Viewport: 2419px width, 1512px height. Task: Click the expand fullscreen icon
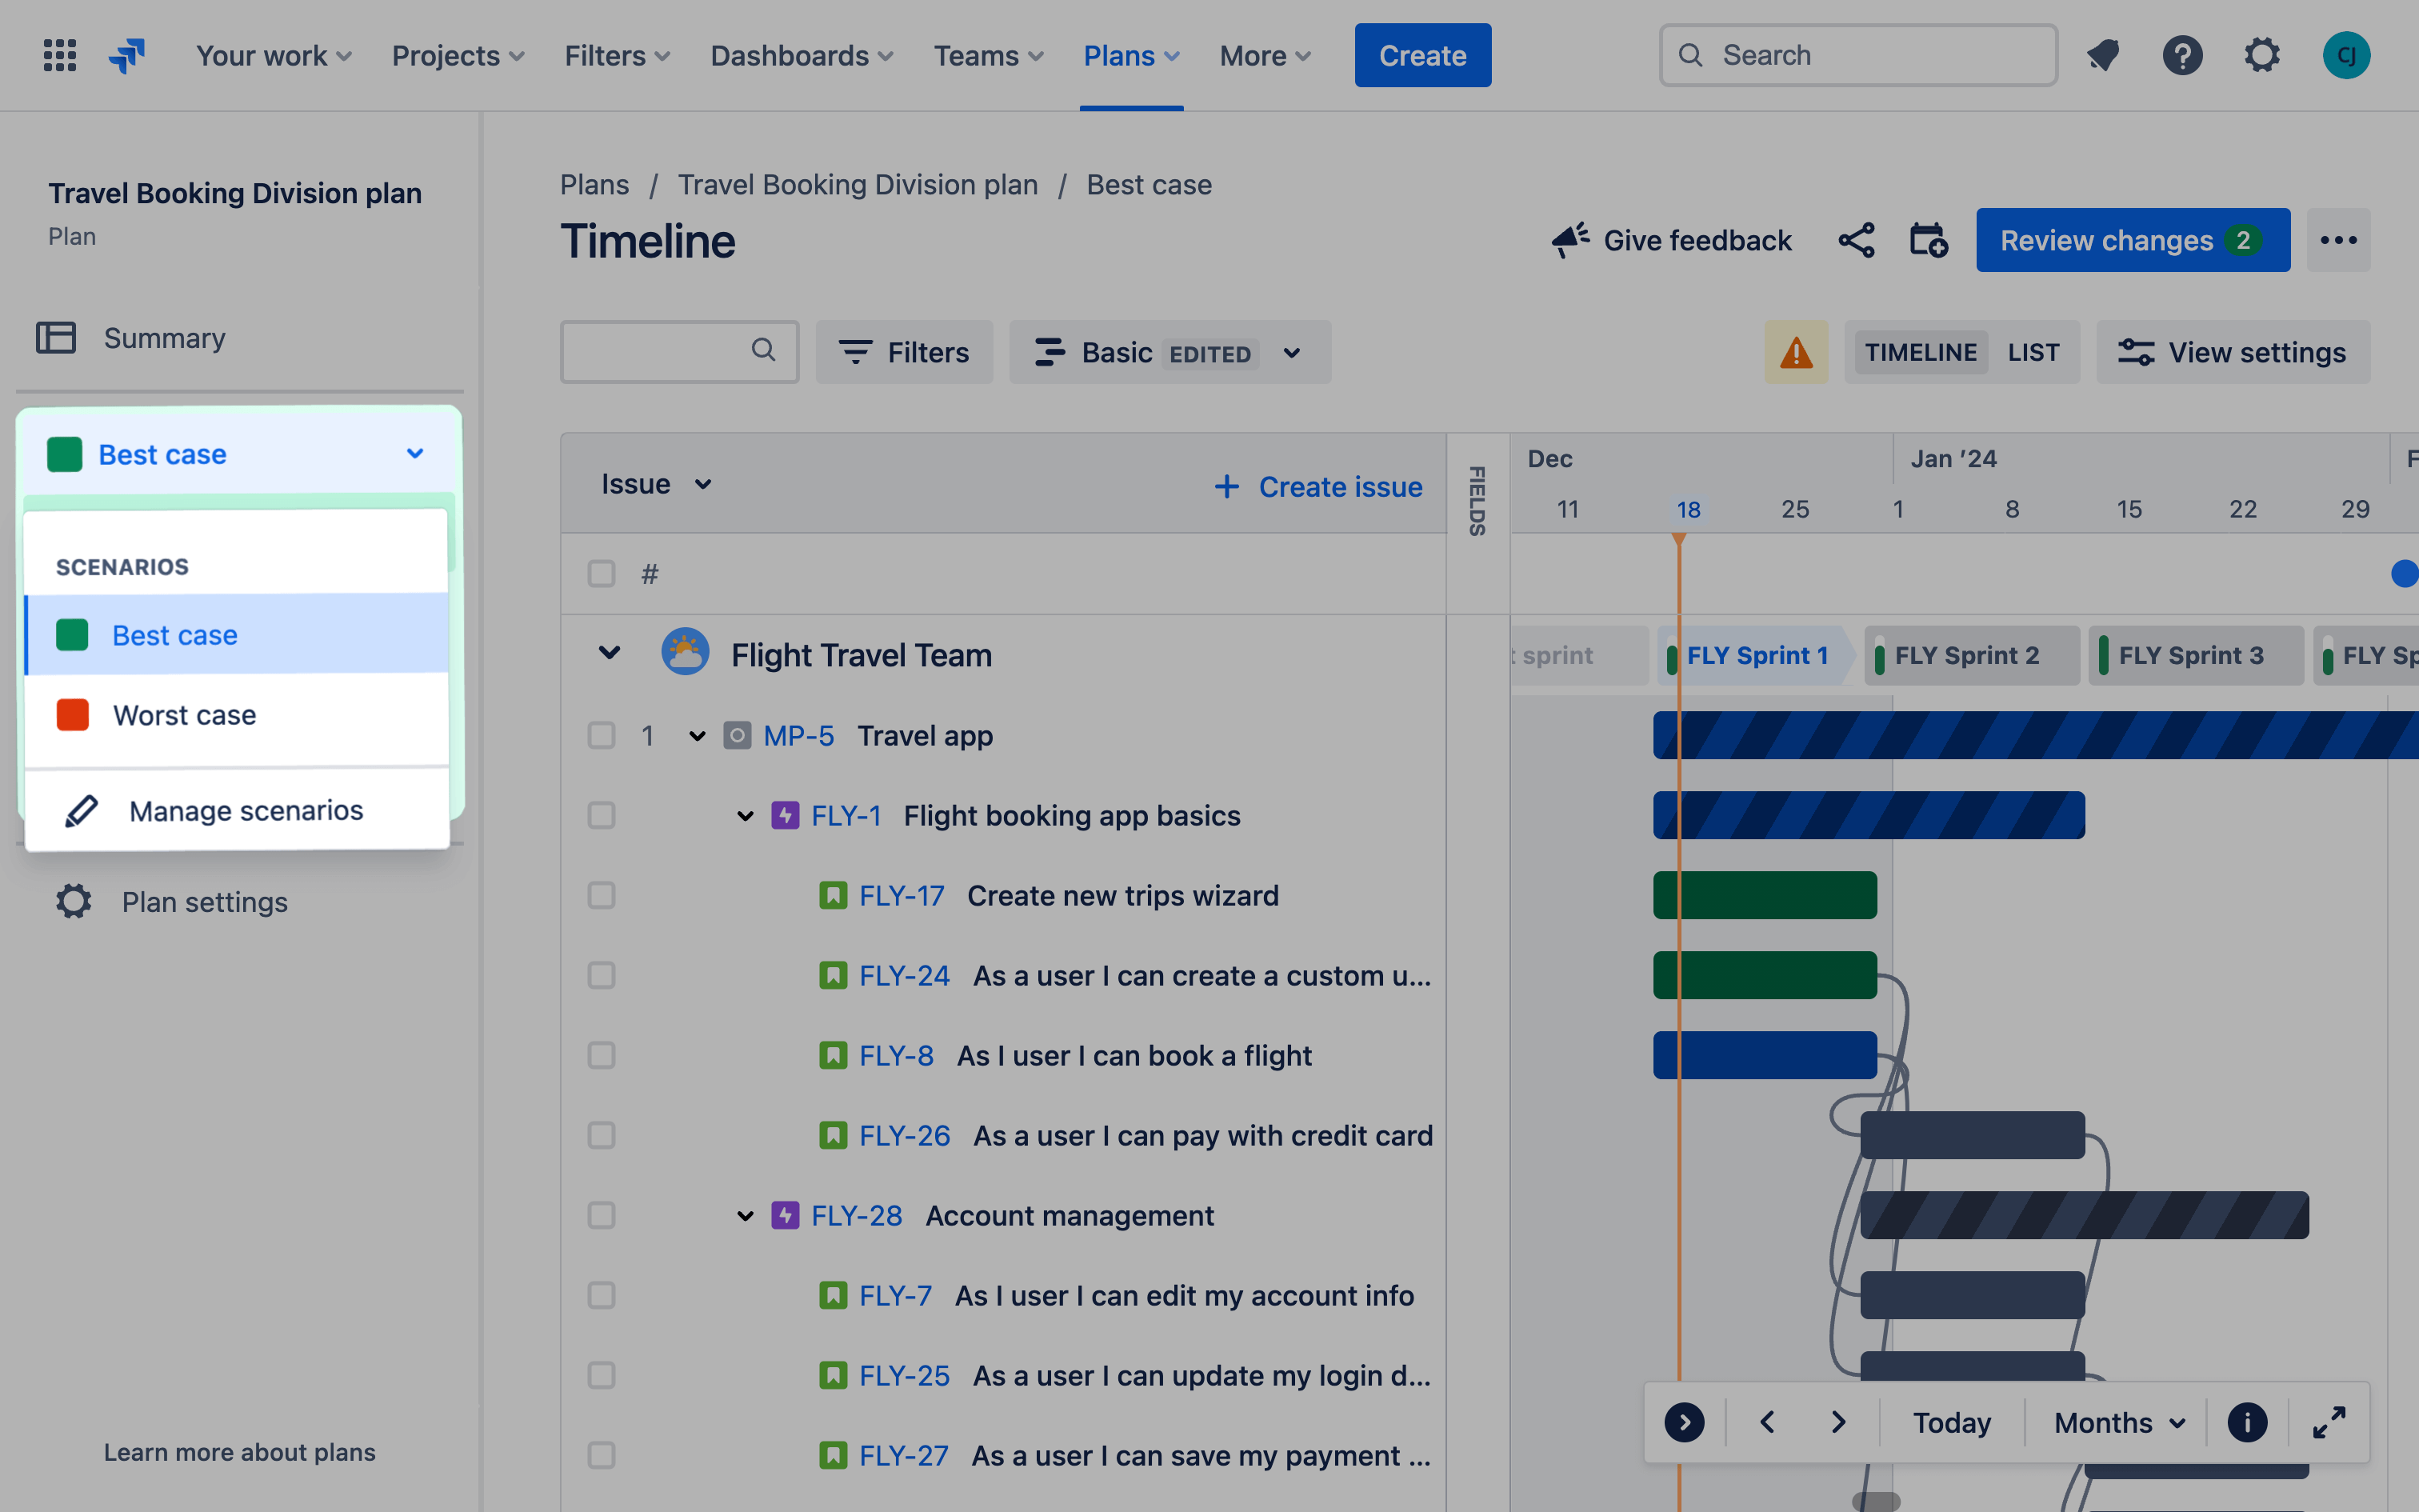[2329, 1423]
